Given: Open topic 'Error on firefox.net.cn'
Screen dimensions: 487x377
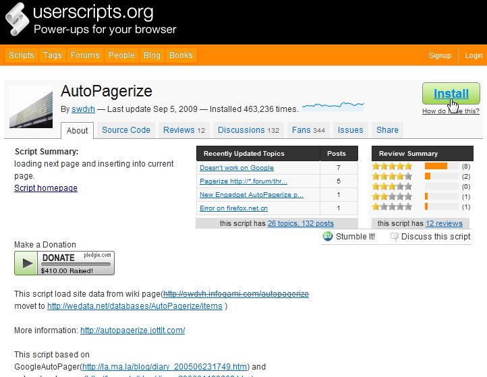Looking at the screenshot, I should click(x=233, y=208).
